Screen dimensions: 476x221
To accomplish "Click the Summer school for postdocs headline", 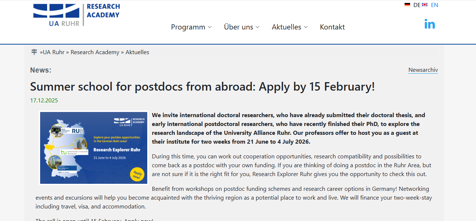I will 202,87.
